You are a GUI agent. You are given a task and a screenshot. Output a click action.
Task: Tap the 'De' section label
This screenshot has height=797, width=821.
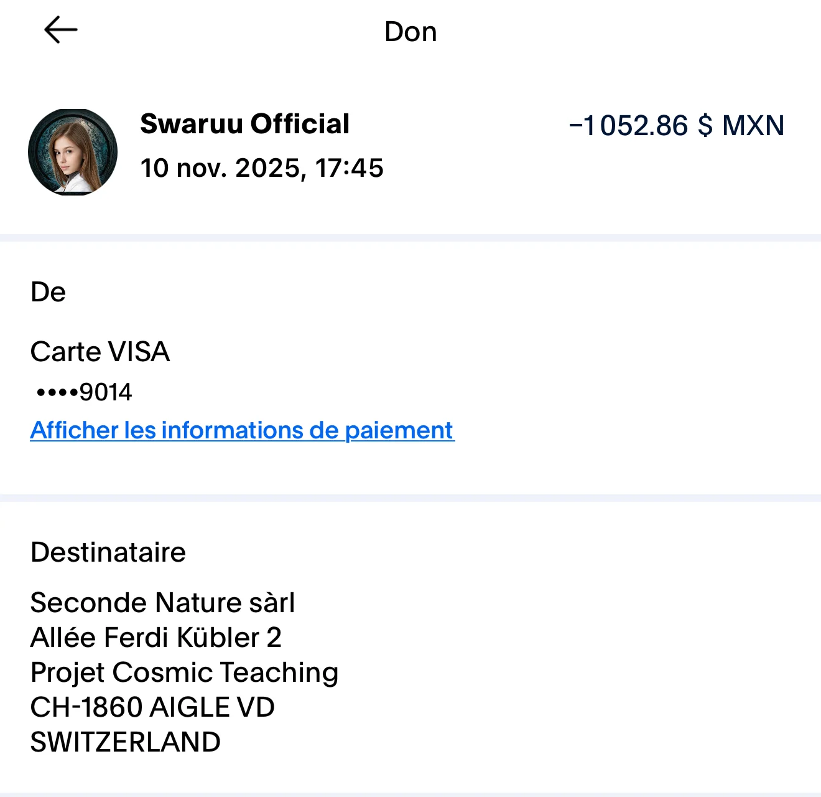pyautogui.click(x=48, y=292)
